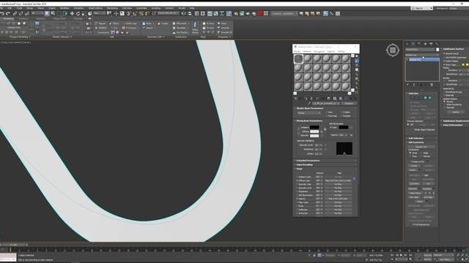Click the Ambient color swatch
Viewport: 469px width, 263px height.
(314, 127)
